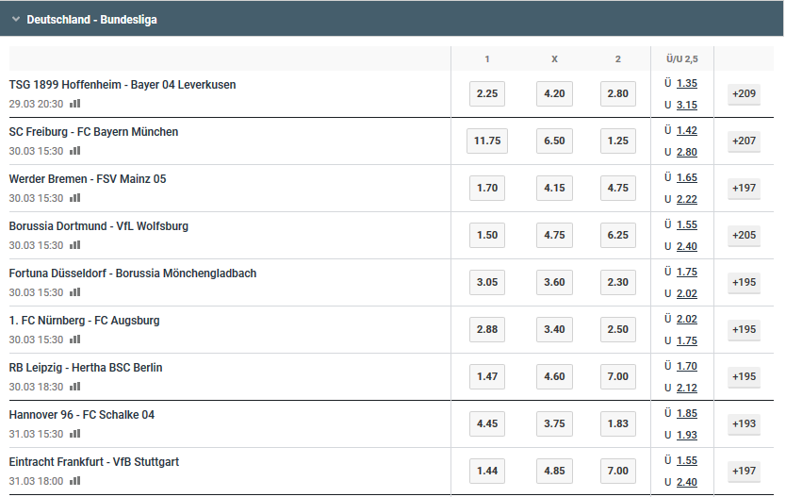Click stats bars icon for Werder Bremen match
The height and width of the screenshot is (497, 786).
74,198
